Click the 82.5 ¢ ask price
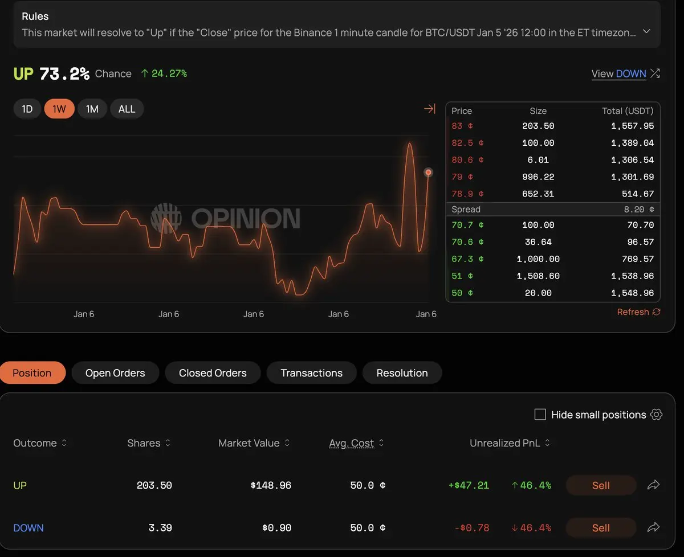Screen dimensions: 684x557 (x=467, y=143)
